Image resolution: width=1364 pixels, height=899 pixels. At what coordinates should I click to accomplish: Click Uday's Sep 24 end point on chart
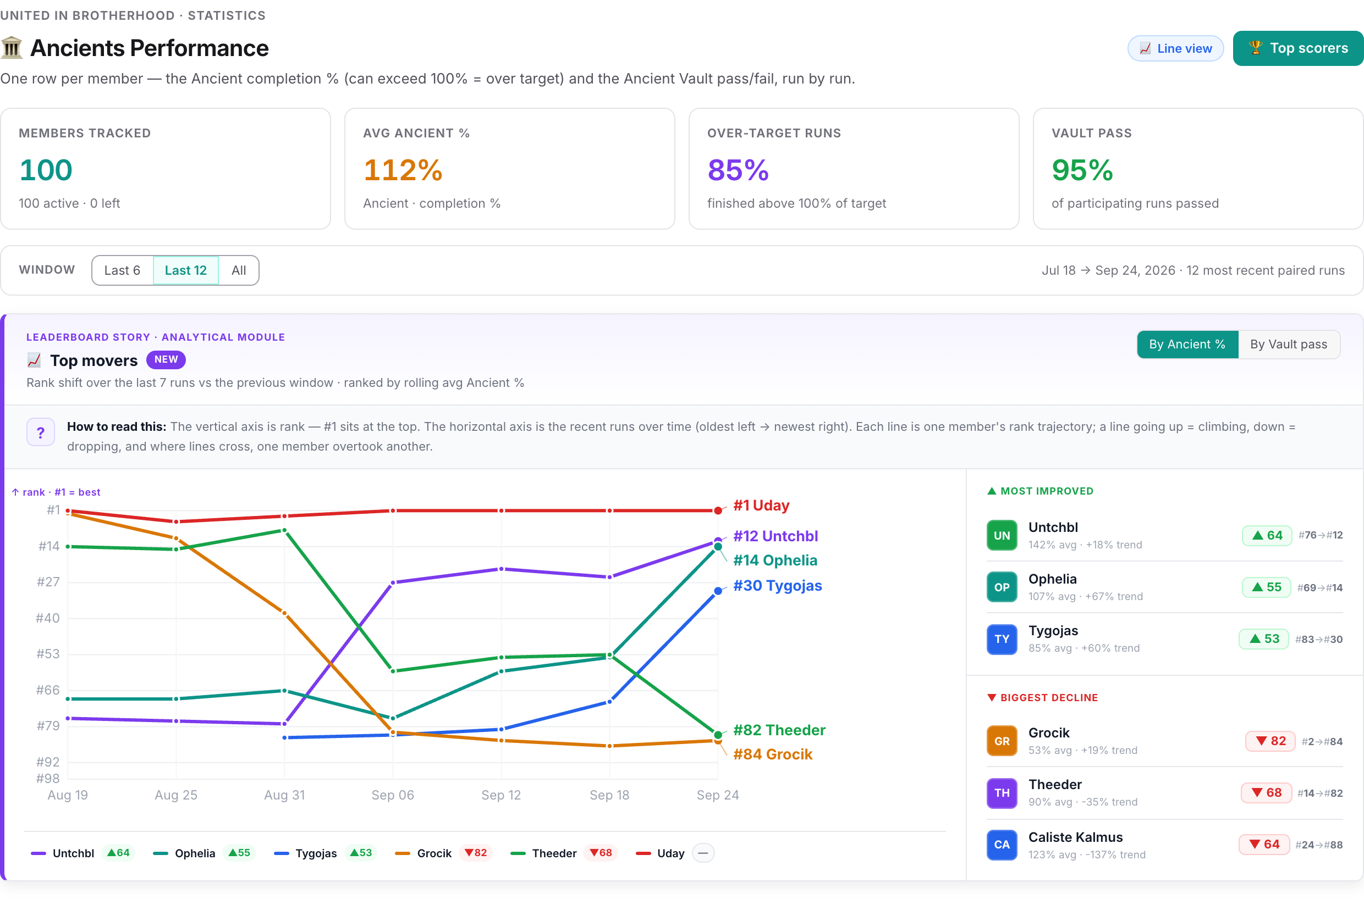point(718,510)
